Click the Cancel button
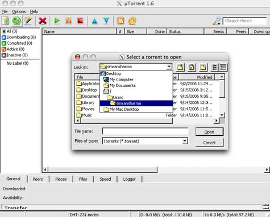 (209, 143)
